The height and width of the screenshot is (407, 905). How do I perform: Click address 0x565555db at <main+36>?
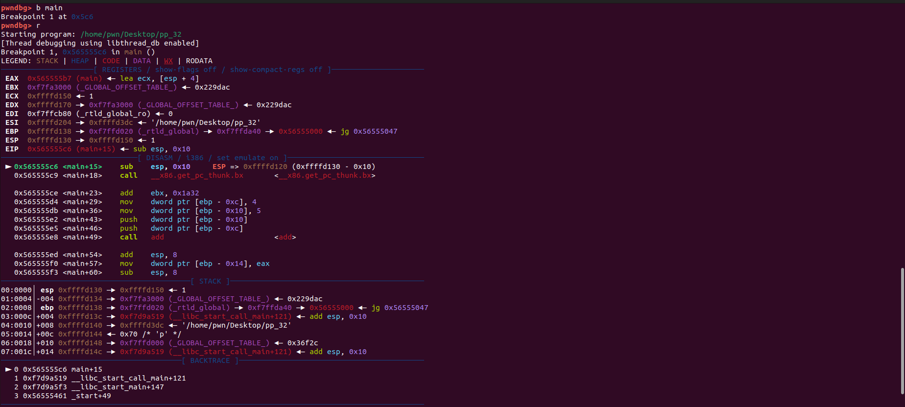coord(36,211)
